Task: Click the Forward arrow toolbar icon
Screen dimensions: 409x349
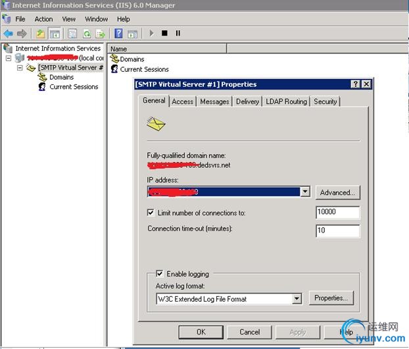Action: [x=22, y=34]
